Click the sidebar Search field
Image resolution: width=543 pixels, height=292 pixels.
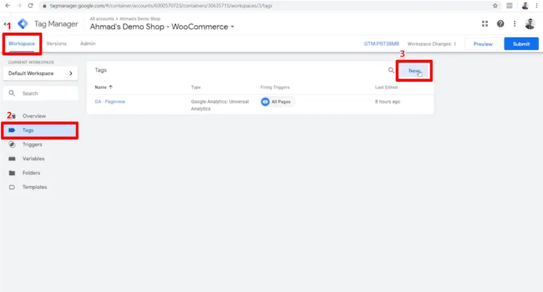tap(40, 93)
